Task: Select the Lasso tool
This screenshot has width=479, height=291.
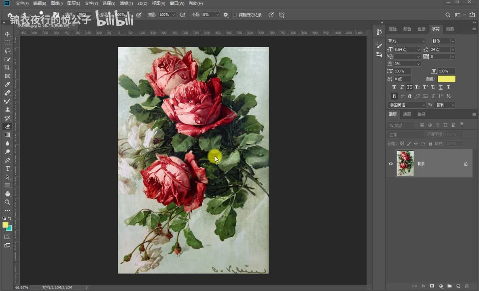Action: (7, 51)
